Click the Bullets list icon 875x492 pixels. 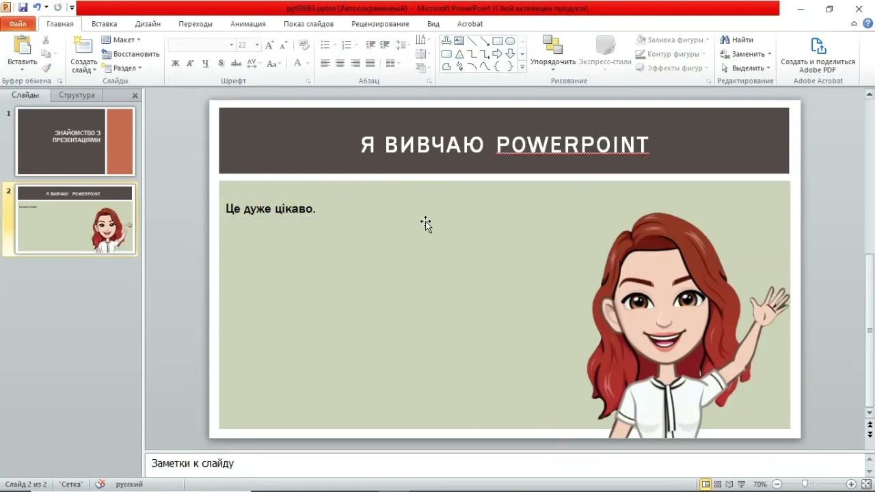[x=325, y=45]
